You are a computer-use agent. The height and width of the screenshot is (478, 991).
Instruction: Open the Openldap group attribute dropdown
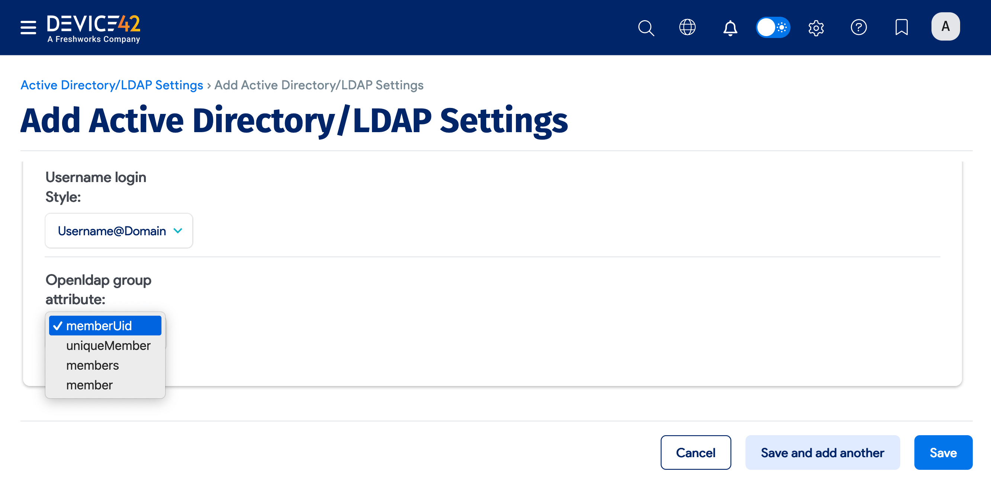(105, 325)
